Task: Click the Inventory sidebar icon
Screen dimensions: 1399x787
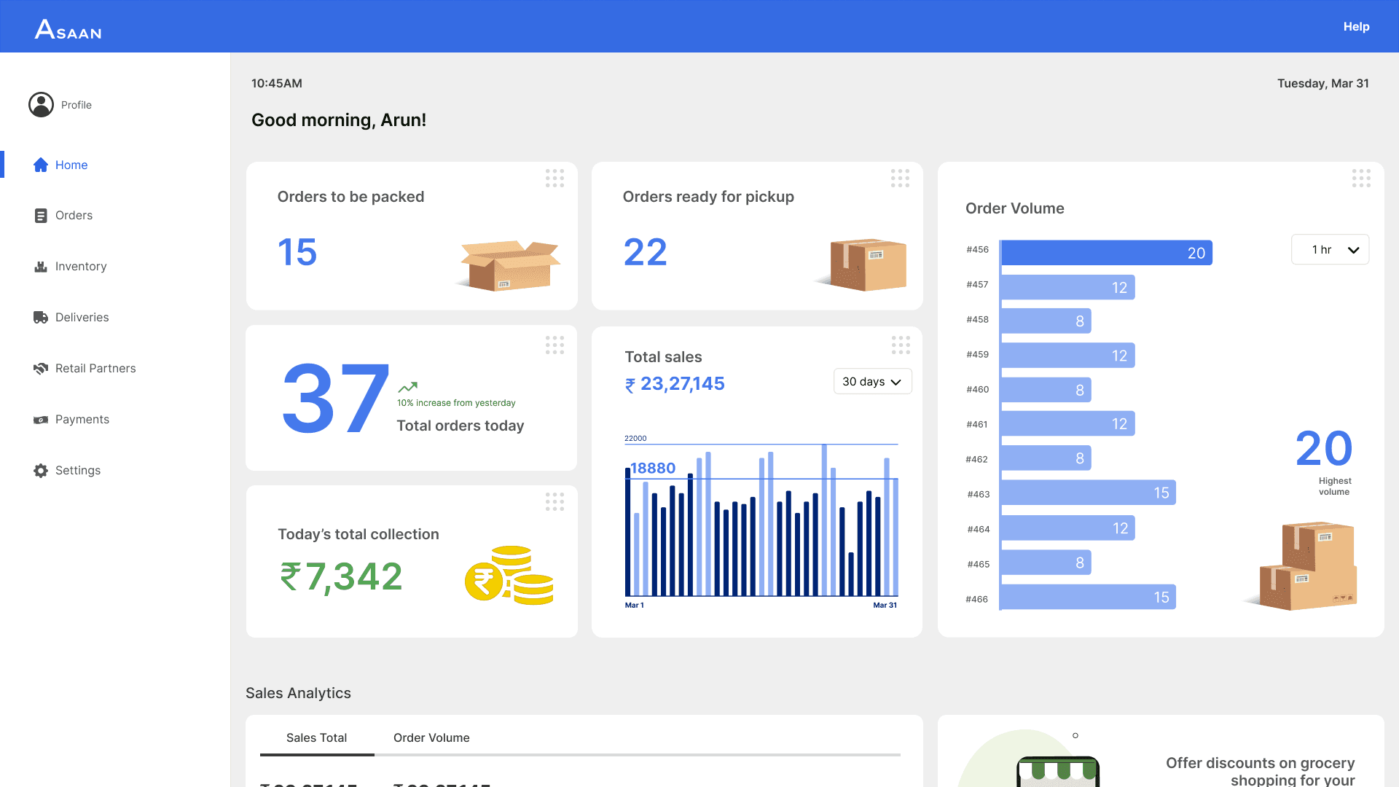Action: click(41, 267)
